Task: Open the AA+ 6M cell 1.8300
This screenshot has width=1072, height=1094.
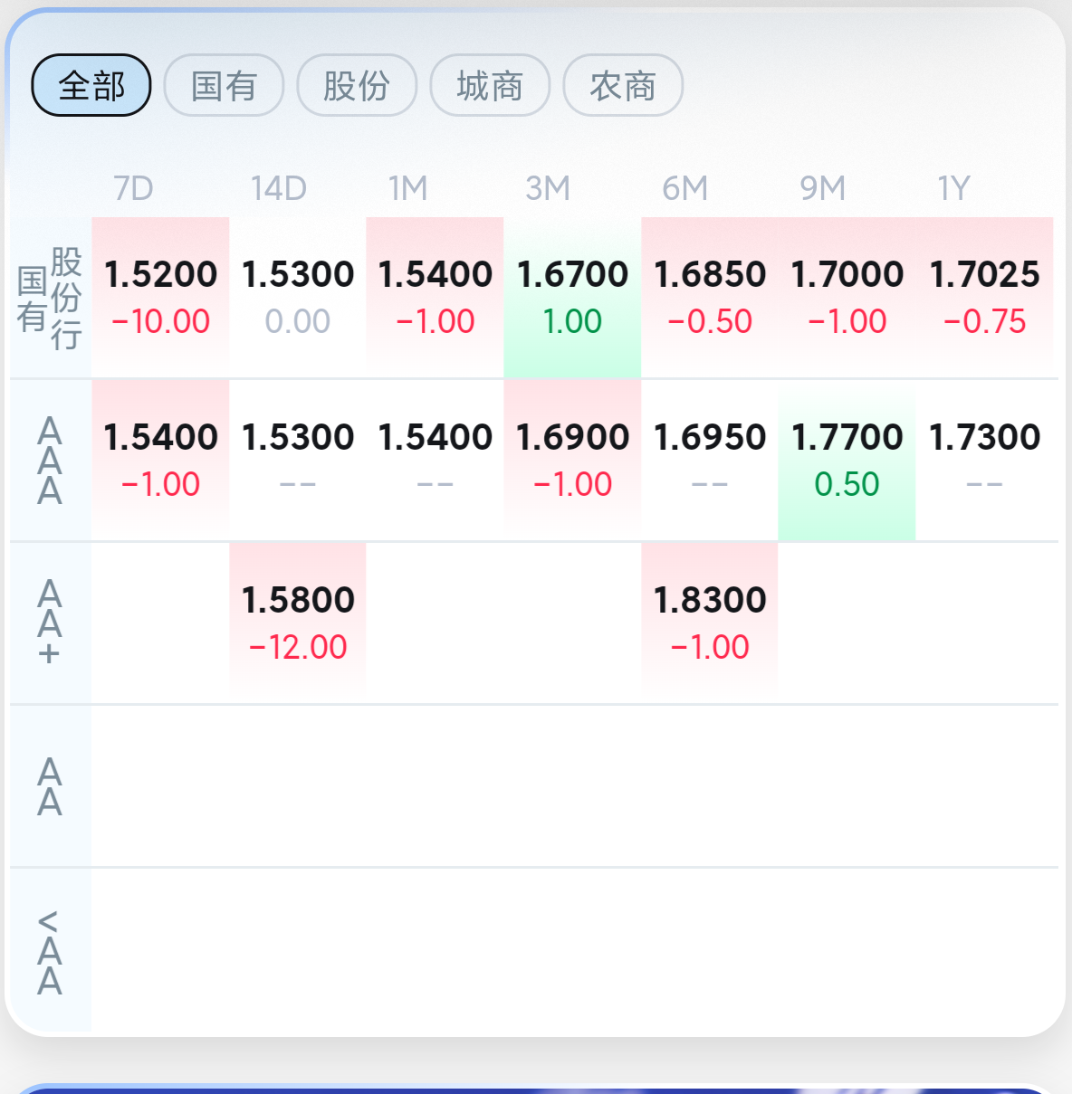Action: pyautogui.click(x=710, y=623)
